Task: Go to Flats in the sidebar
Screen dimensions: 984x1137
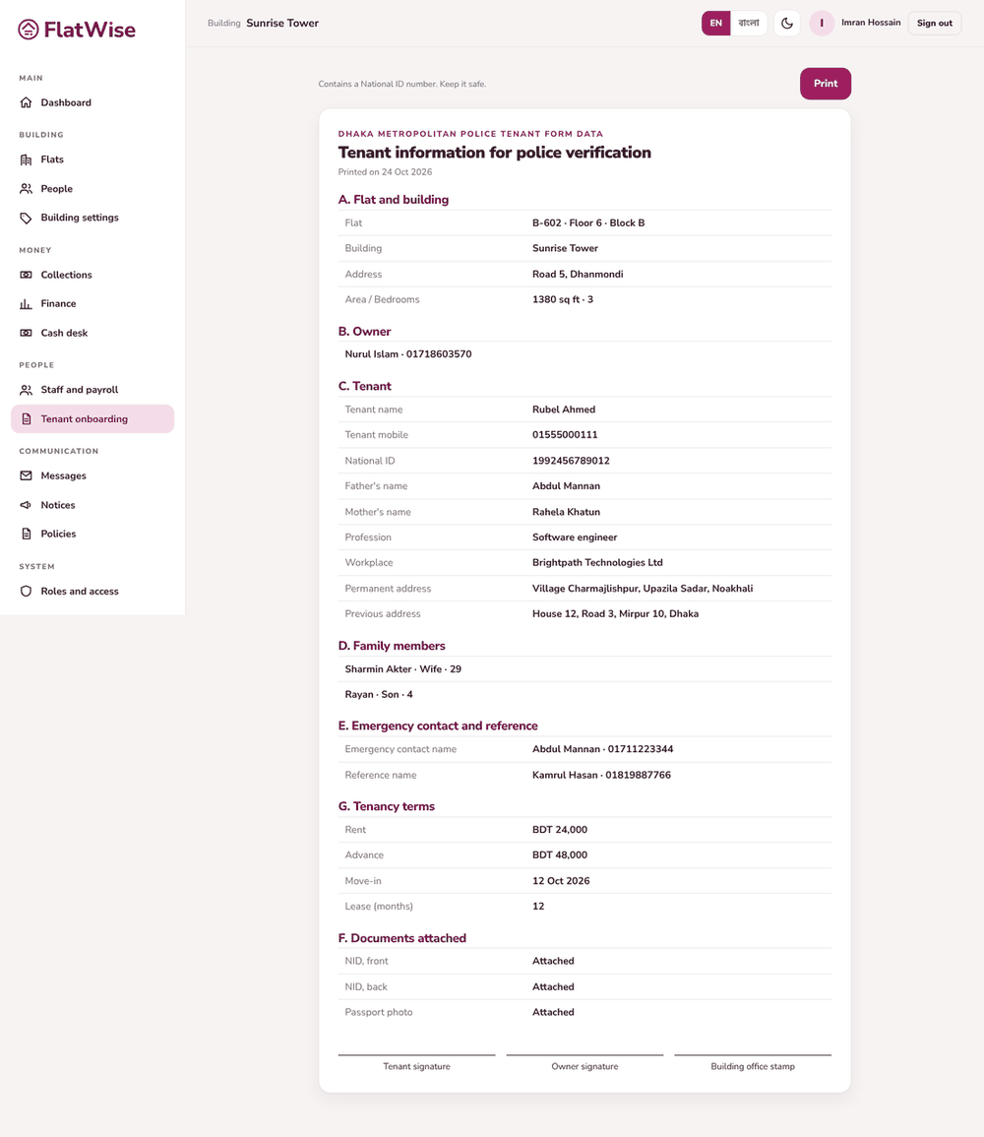Action: point(92,159)
